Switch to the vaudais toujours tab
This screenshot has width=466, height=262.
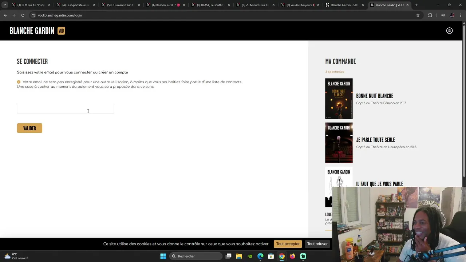pyautogui.click(x=300, y=5)
